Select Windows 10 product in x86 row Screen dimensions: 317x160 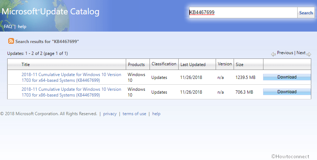(136, 92)
